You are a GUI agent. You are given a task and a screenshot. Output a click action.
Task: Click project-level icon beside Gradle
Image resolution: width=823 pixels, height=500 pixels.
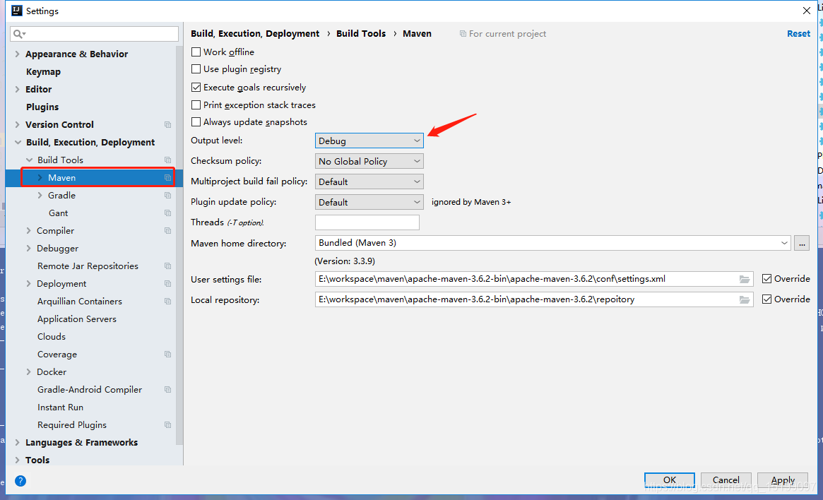[168, 195]
